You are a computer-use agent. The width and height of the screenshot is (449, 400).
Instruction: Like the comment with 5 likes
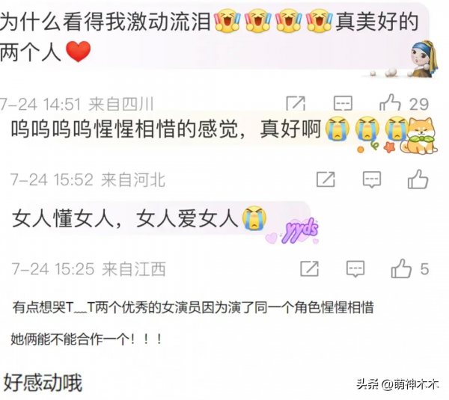[x=401, y=268]
